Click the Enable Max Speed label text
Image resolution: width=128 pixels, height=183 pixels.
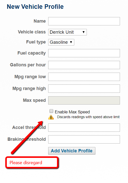click(72, 112)
